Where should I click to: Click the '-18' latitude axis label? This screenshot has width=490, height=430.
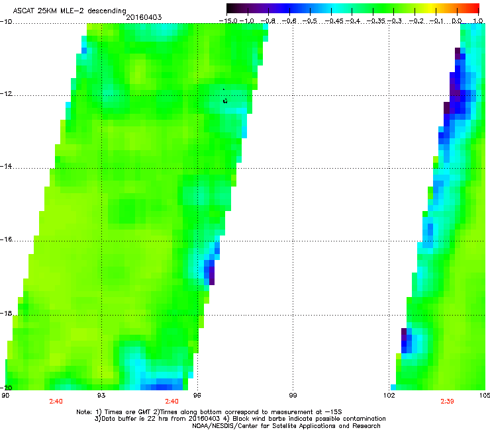tap(6, 313)
